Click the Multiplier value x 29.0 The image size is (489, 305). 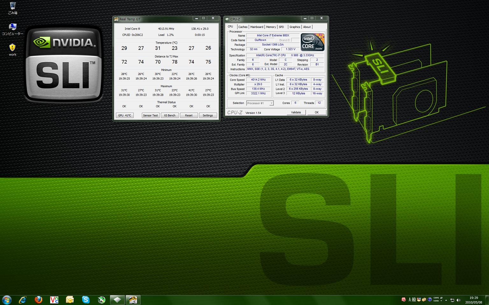(x=258, y=84)
